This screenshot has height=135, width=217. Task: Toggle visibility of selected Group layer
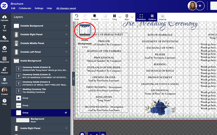pos(66,113)
